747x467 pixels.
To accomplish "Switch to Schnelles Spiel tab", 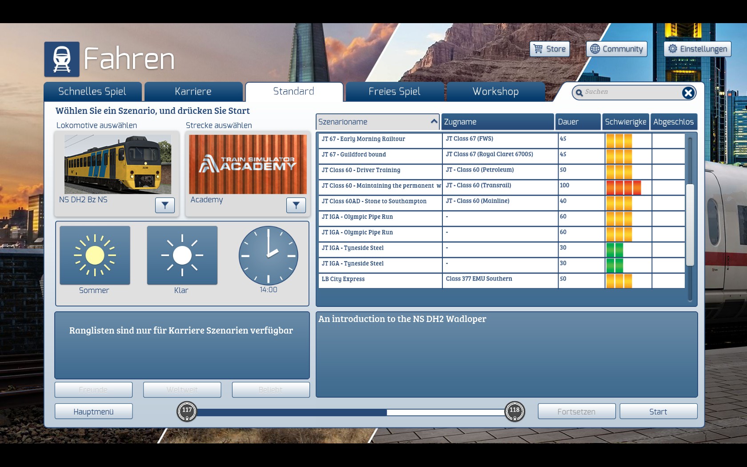I will pos(92,92).
